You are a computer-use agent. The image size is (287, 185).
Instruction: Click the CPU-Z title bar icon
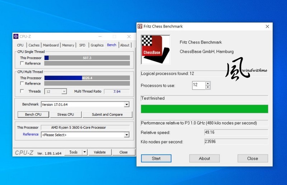tap(16, 36)
